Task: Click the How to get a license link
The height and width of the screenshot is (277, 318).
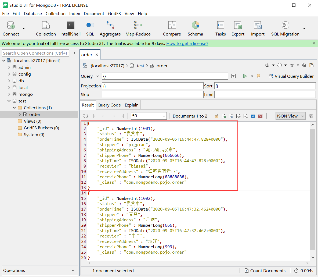Action: 187,44
